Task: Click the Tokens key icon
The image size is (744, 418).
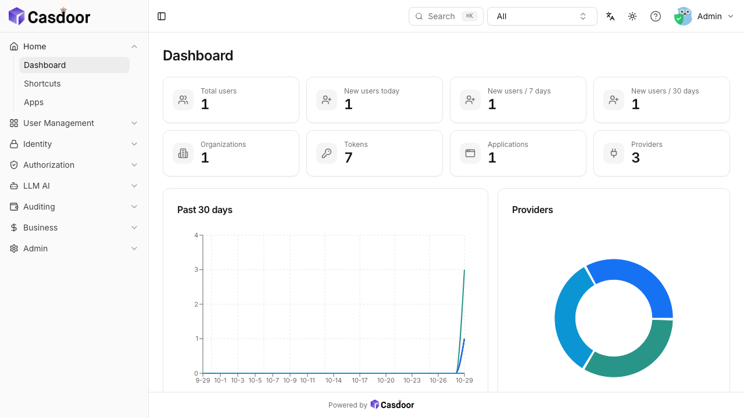Action: pyautogui.click(x=327, y=153)
